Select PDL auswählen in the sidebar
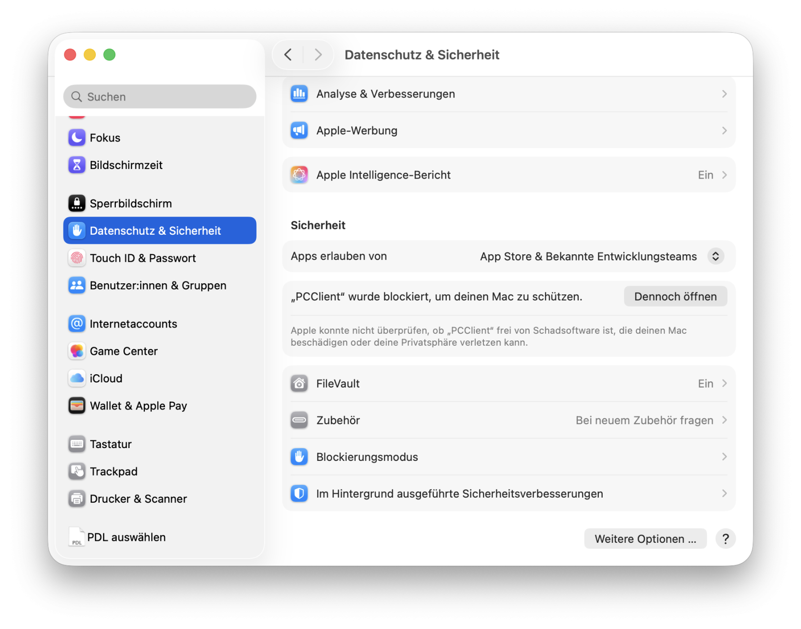Image resolution: width=801 pixels, height=629 pixels. tap(160, 537)
